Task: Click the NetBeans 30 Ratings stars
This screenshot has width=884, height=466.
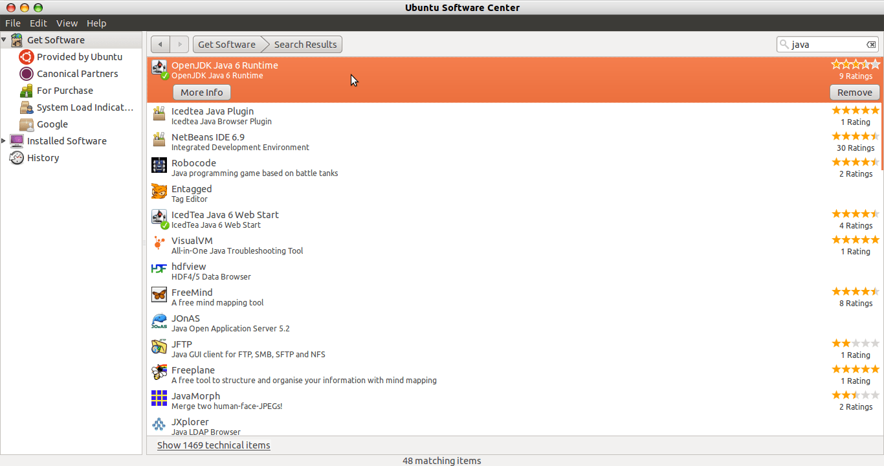Action: coord(856,136)
